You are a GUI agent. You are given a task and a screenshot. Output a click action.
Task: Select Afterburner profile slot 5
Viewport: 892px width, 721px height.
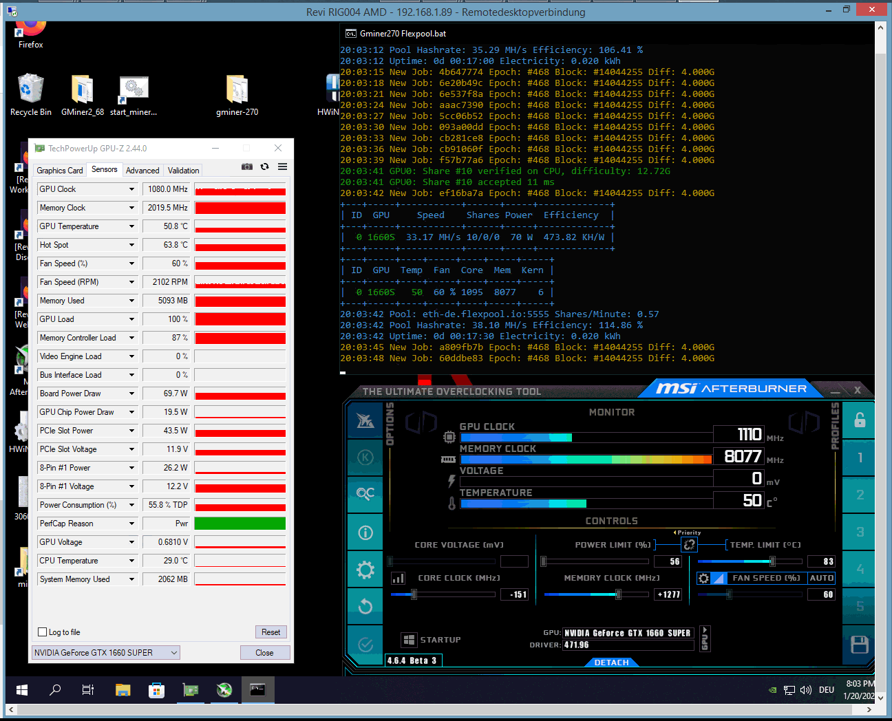(860, 606)
